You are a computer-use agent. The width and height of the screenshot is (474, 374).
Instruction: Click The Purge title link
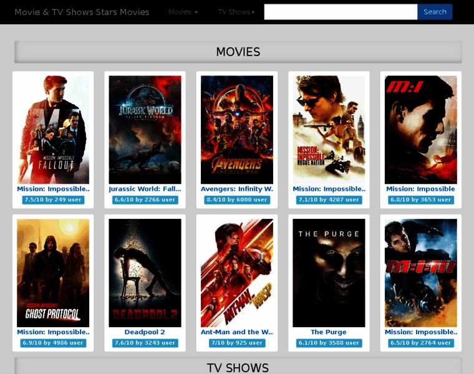pos(329,332)
